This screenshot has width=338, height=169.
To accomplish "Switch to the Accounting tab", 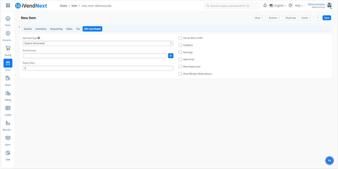I will [x=56, y=29].
